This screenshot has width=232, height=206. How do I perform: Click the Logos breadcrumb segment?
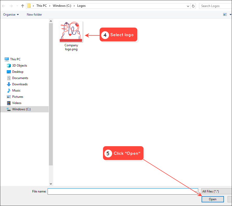81,6
